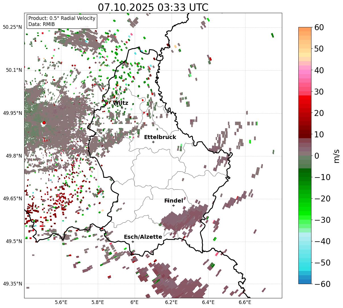Click the 49.8°N latitude label

point(14,156)
